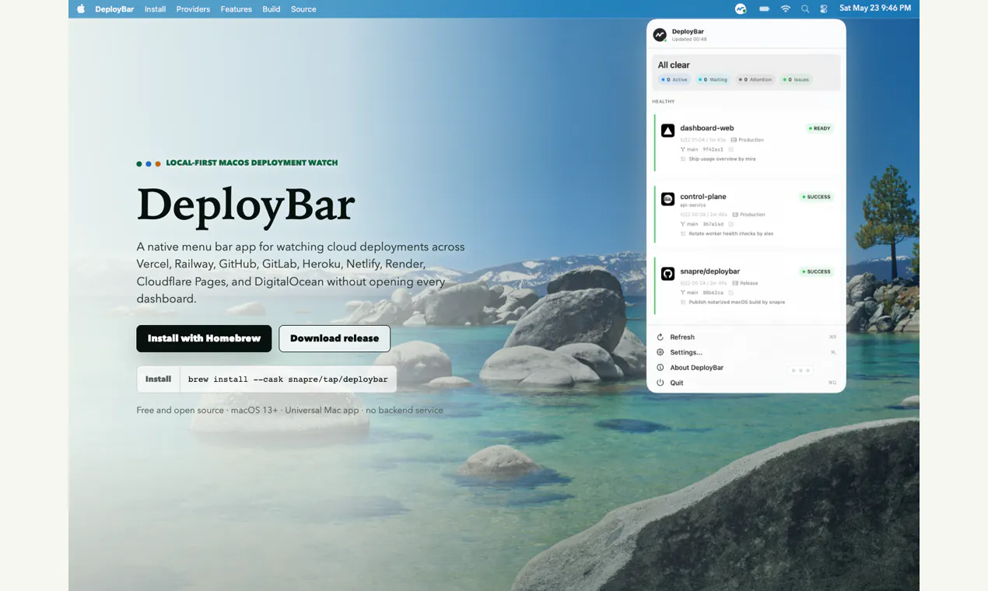Image resolution: width=988 pixels, height=591 pixels.
Task: Click the environment icon next to Release
Action: pos(735,283)
